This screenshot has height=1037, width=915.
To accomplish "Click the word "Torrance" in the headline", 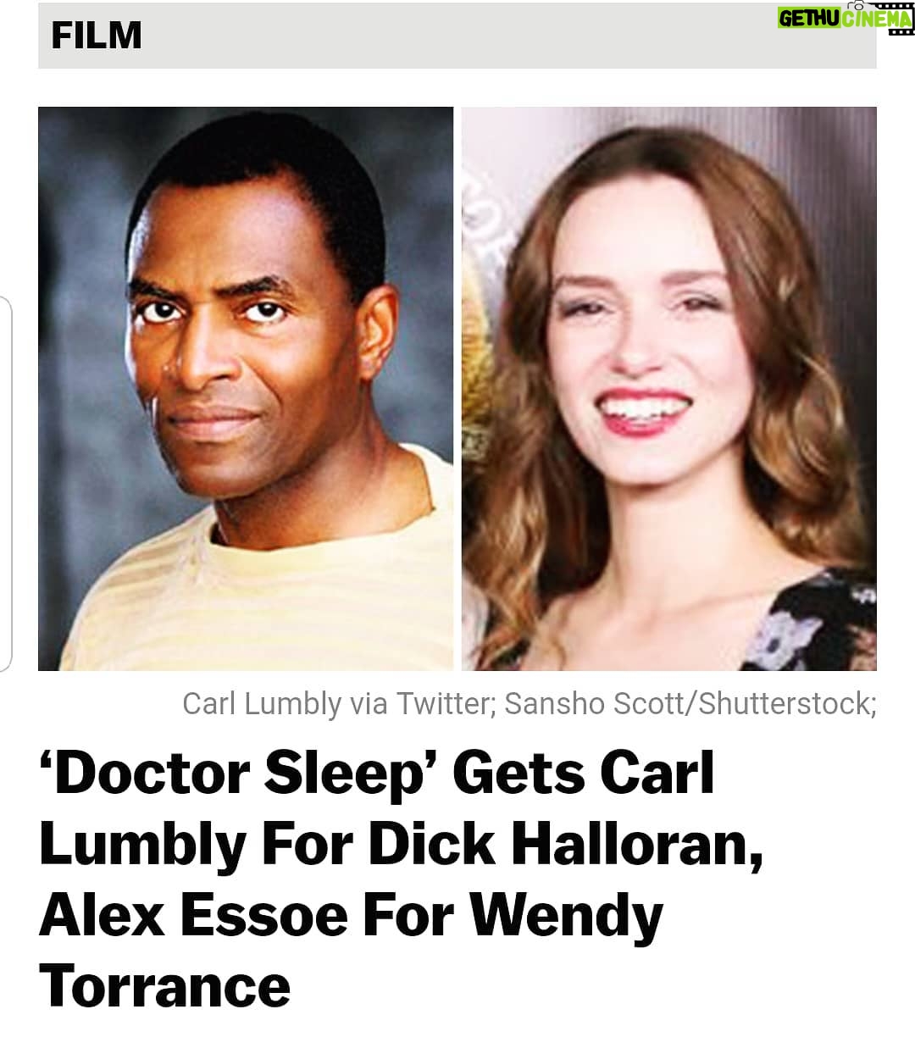I will coord(165,987).
